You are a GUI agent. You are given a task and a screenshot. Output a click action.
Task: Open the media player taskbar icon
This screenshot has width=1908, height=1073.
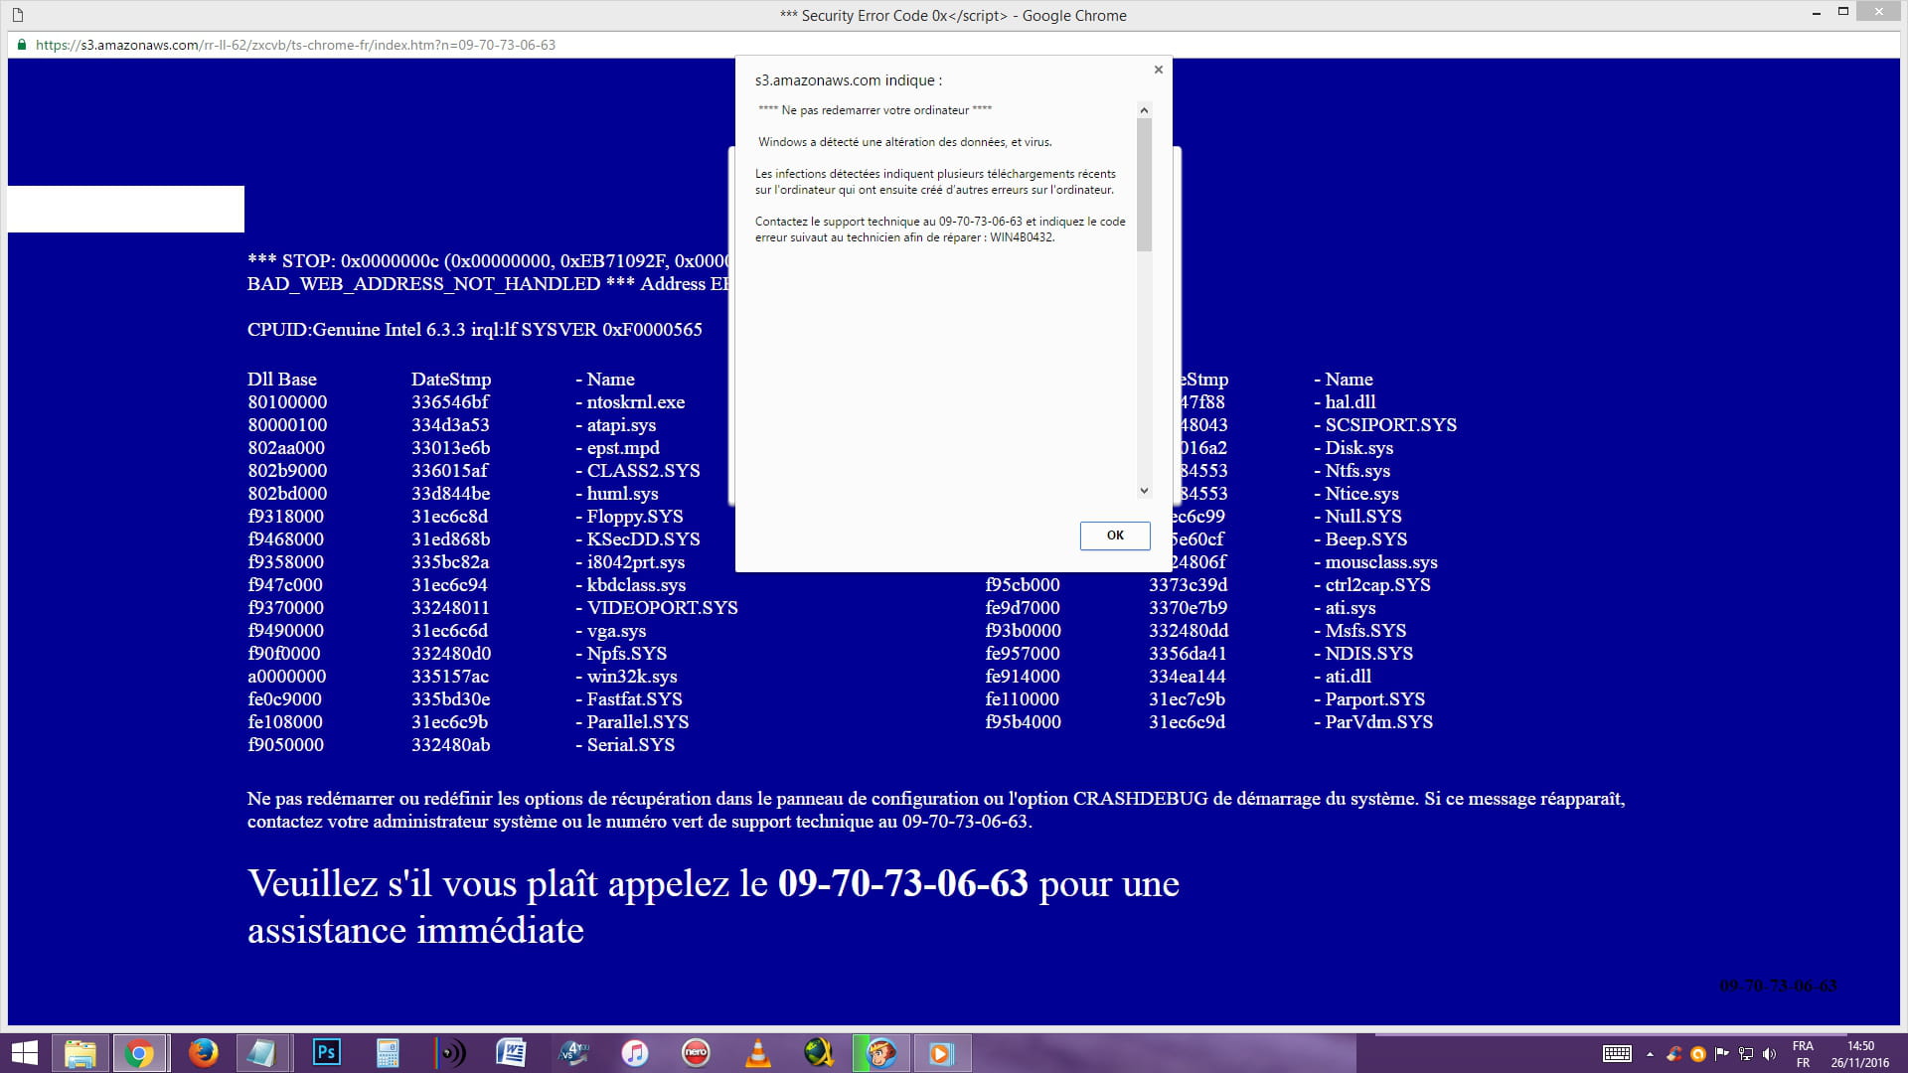click(x=941, y=1053)
